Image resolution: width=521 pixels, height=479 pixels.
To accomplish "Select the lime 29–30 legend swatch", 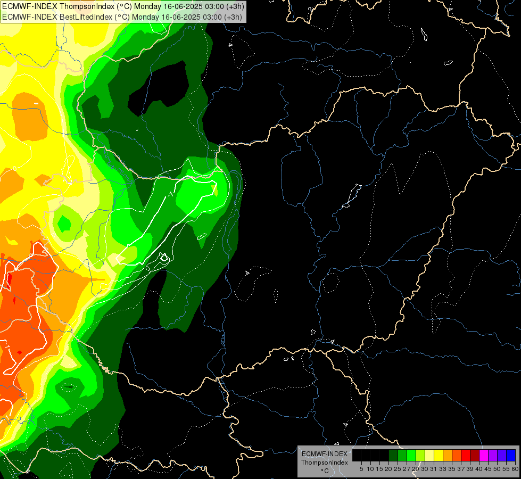I will (x=420, y=455).
